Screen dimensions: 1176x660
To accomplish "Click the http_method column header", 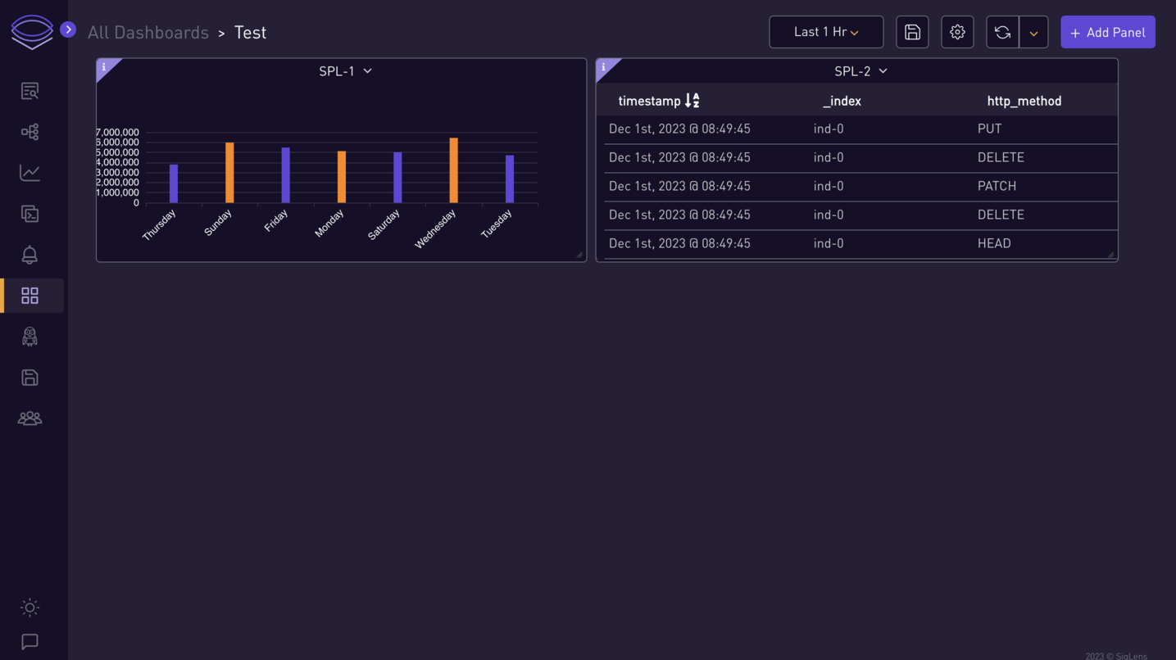I will pyautogui.click(x=1024, y=101).
